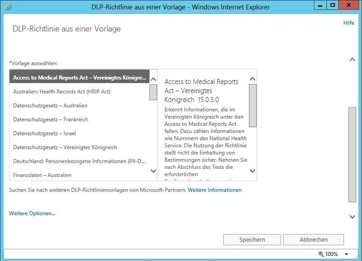
Task: Click template list scroll up arrow
Action: 153,79
